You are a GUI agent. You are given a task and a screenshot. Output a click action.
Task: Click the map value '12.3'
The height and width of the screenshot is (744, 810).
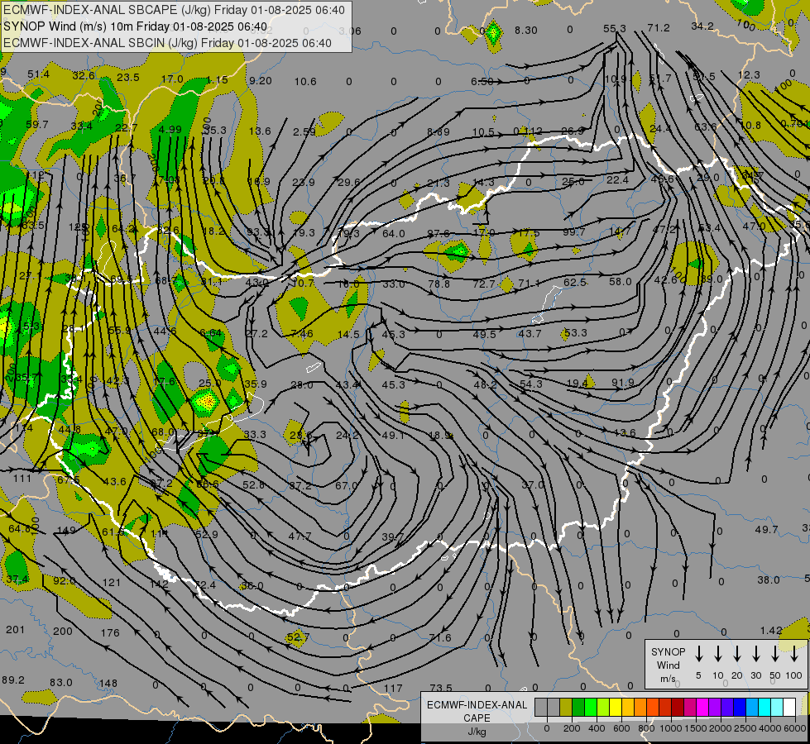tap(749, 75)
